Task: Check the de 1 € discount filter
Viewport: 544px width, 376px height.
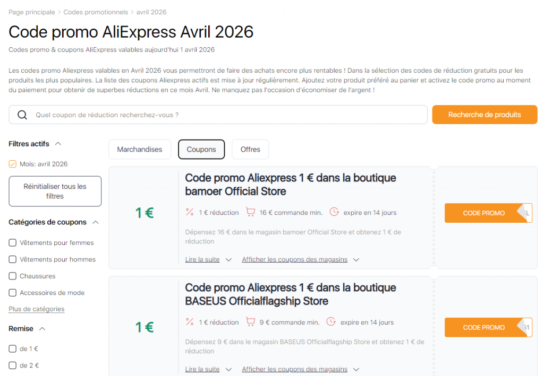Action: tap(13, 348)
